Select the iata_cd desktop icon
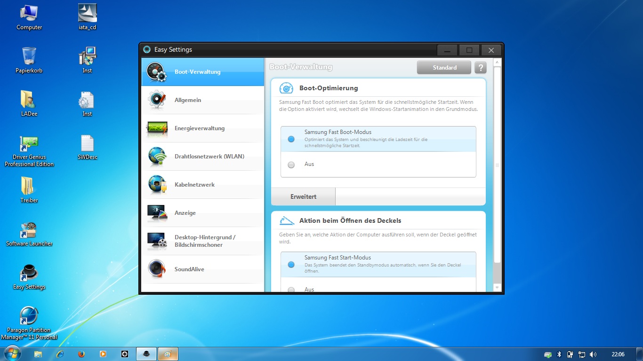Image resolution: width=643 pixels, height=361 pixels. 88,13
